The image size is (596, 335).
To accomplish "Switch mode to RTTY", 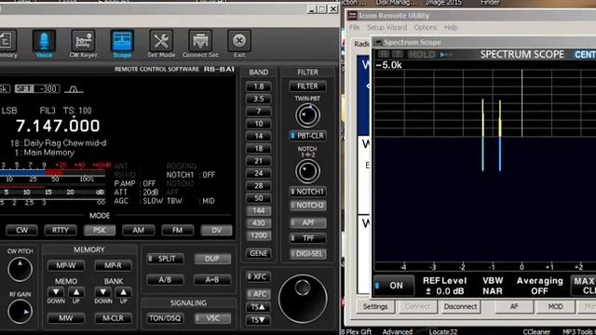I will (x=61, y=230).
